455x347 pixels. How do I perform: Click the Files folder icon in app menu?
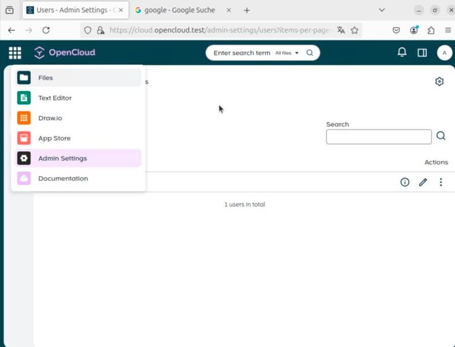click(x=24, y=77)
